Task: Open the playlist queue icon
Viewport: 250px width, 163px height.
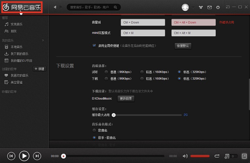Action: tap(227, 156)
